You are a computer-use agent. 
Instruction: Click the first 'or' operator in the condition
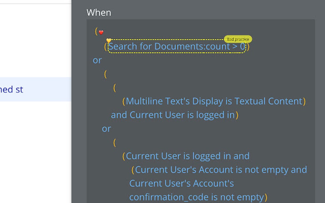click(97, 60)
